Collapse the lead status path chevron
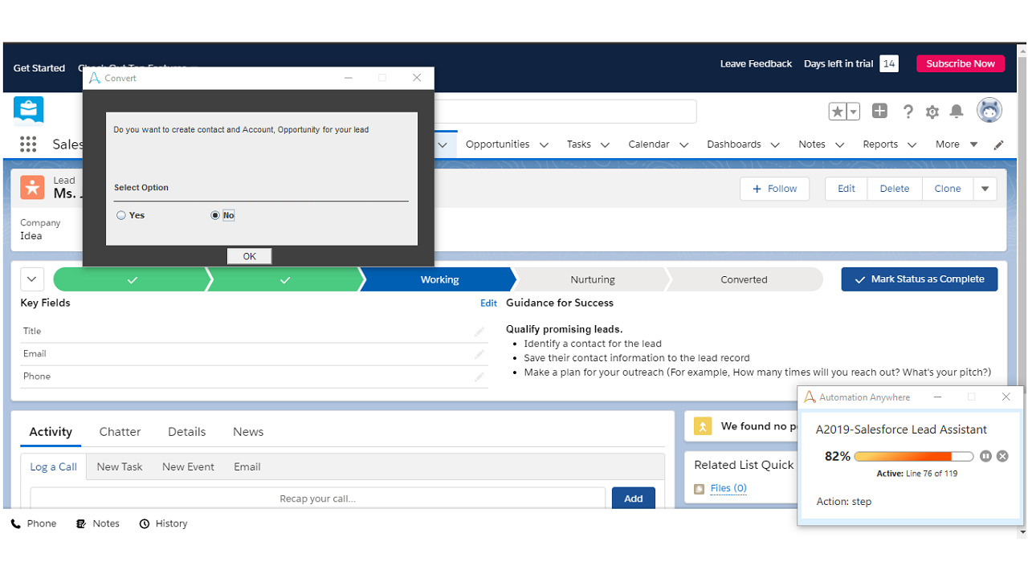 pyautogui.click(x=31, y=279)
